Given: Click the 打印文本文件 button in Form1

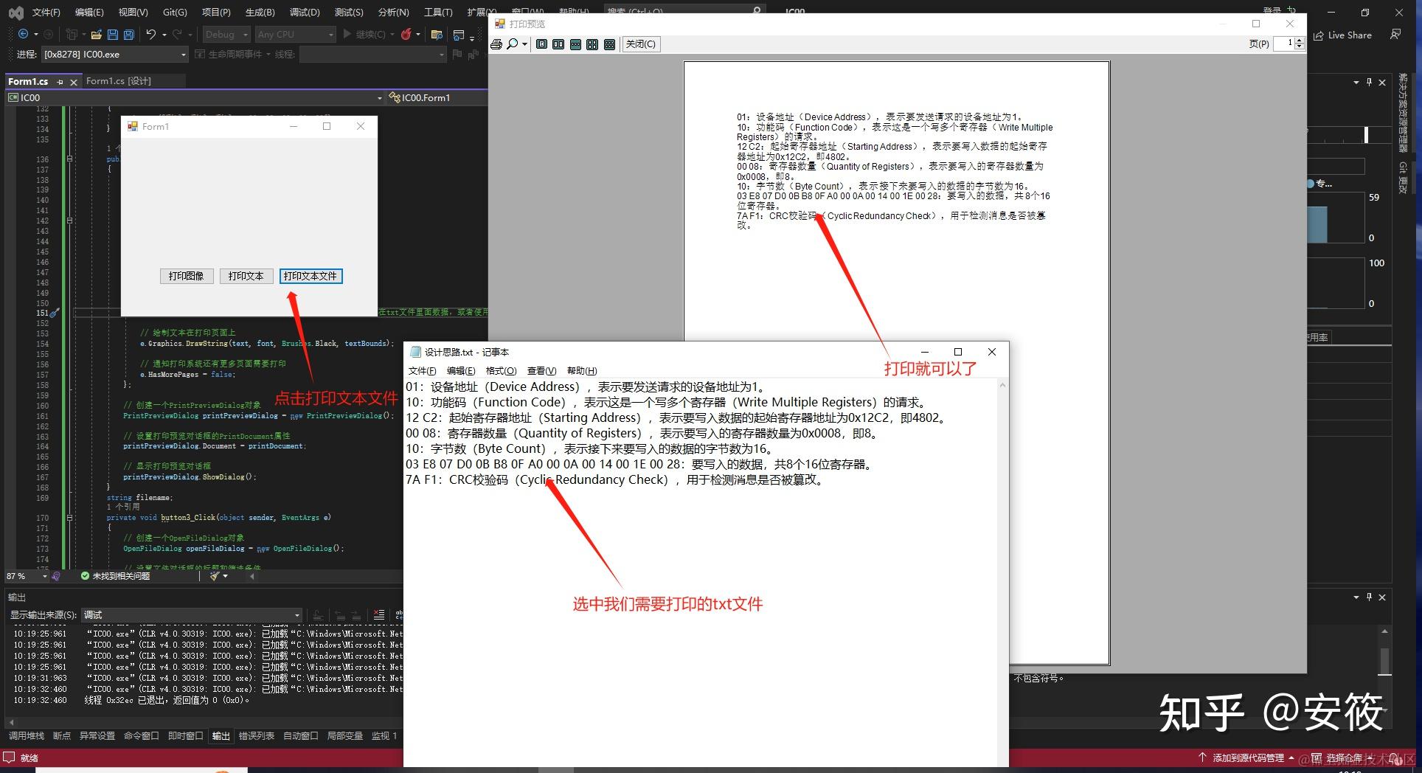Looking at the screenshot, I should tap(311, 276).
